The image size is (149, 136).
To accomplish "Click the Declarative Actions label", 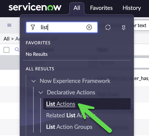I will 71,92.
